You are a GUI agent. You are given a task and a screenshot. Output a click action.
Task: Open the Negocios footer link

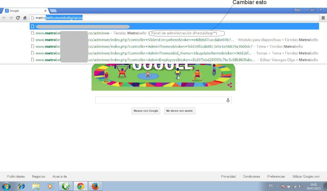[x=39, y=176]
